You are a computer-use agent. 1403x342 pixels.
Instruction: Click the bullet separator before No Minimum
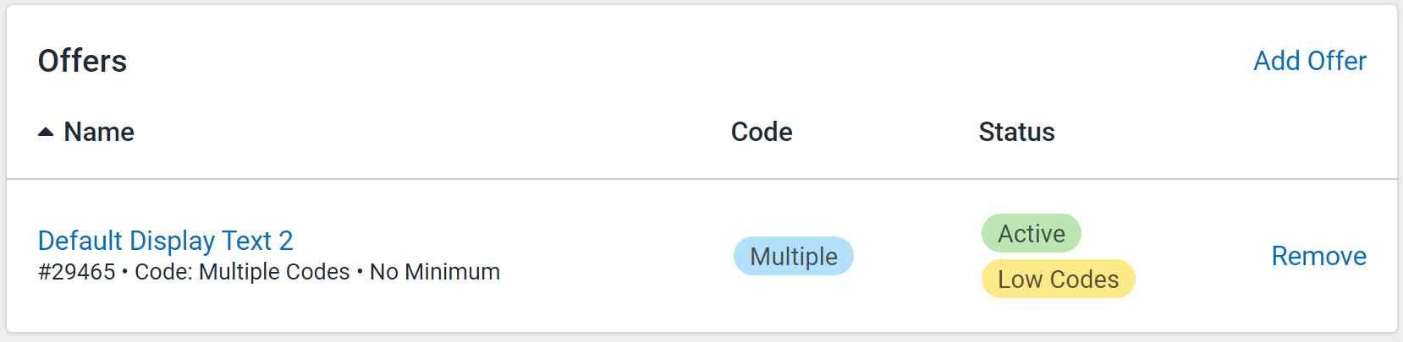(360, 273)
